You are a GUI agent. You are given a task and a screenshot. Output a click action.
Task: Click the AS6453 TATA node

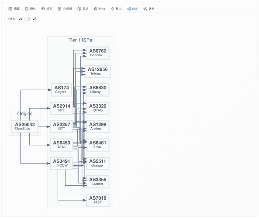pyautogui.click(x=62, y=145)
